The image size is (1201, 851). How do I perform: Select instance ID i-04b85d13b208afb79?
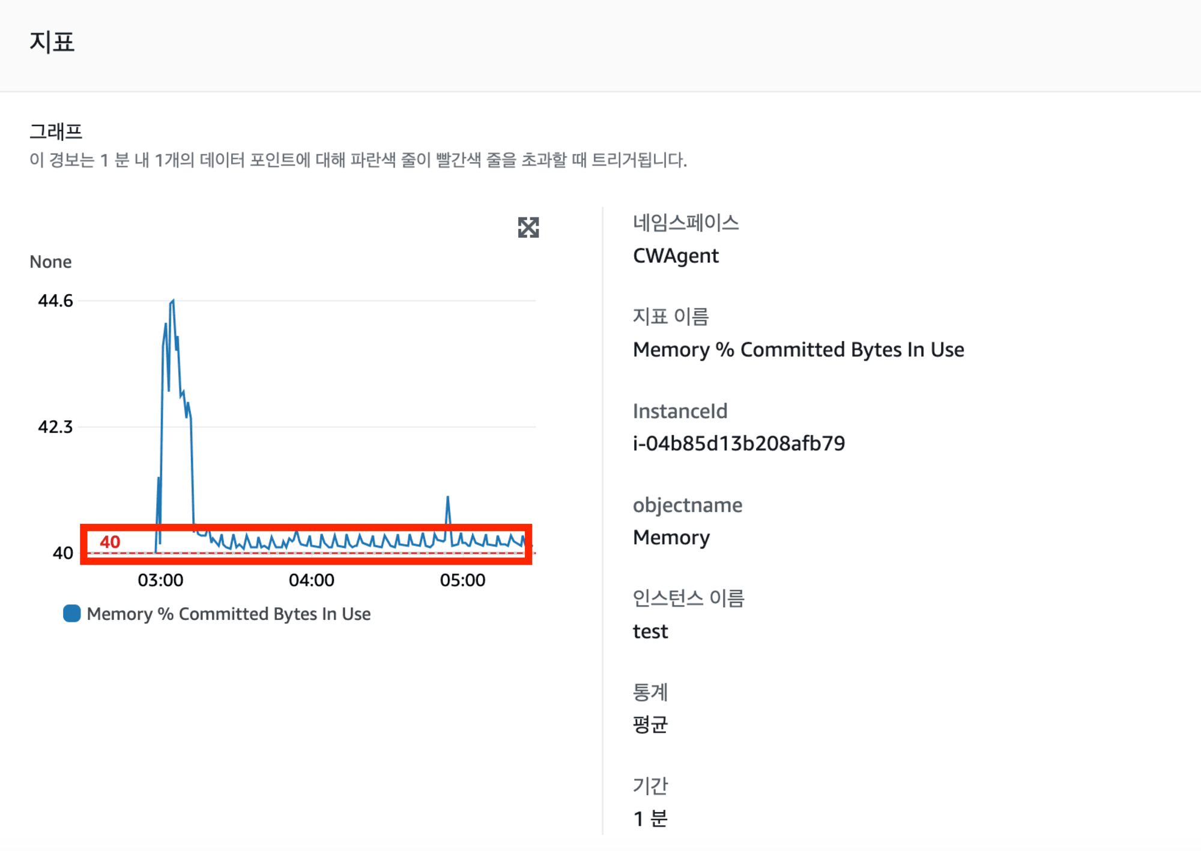point(739,444)
